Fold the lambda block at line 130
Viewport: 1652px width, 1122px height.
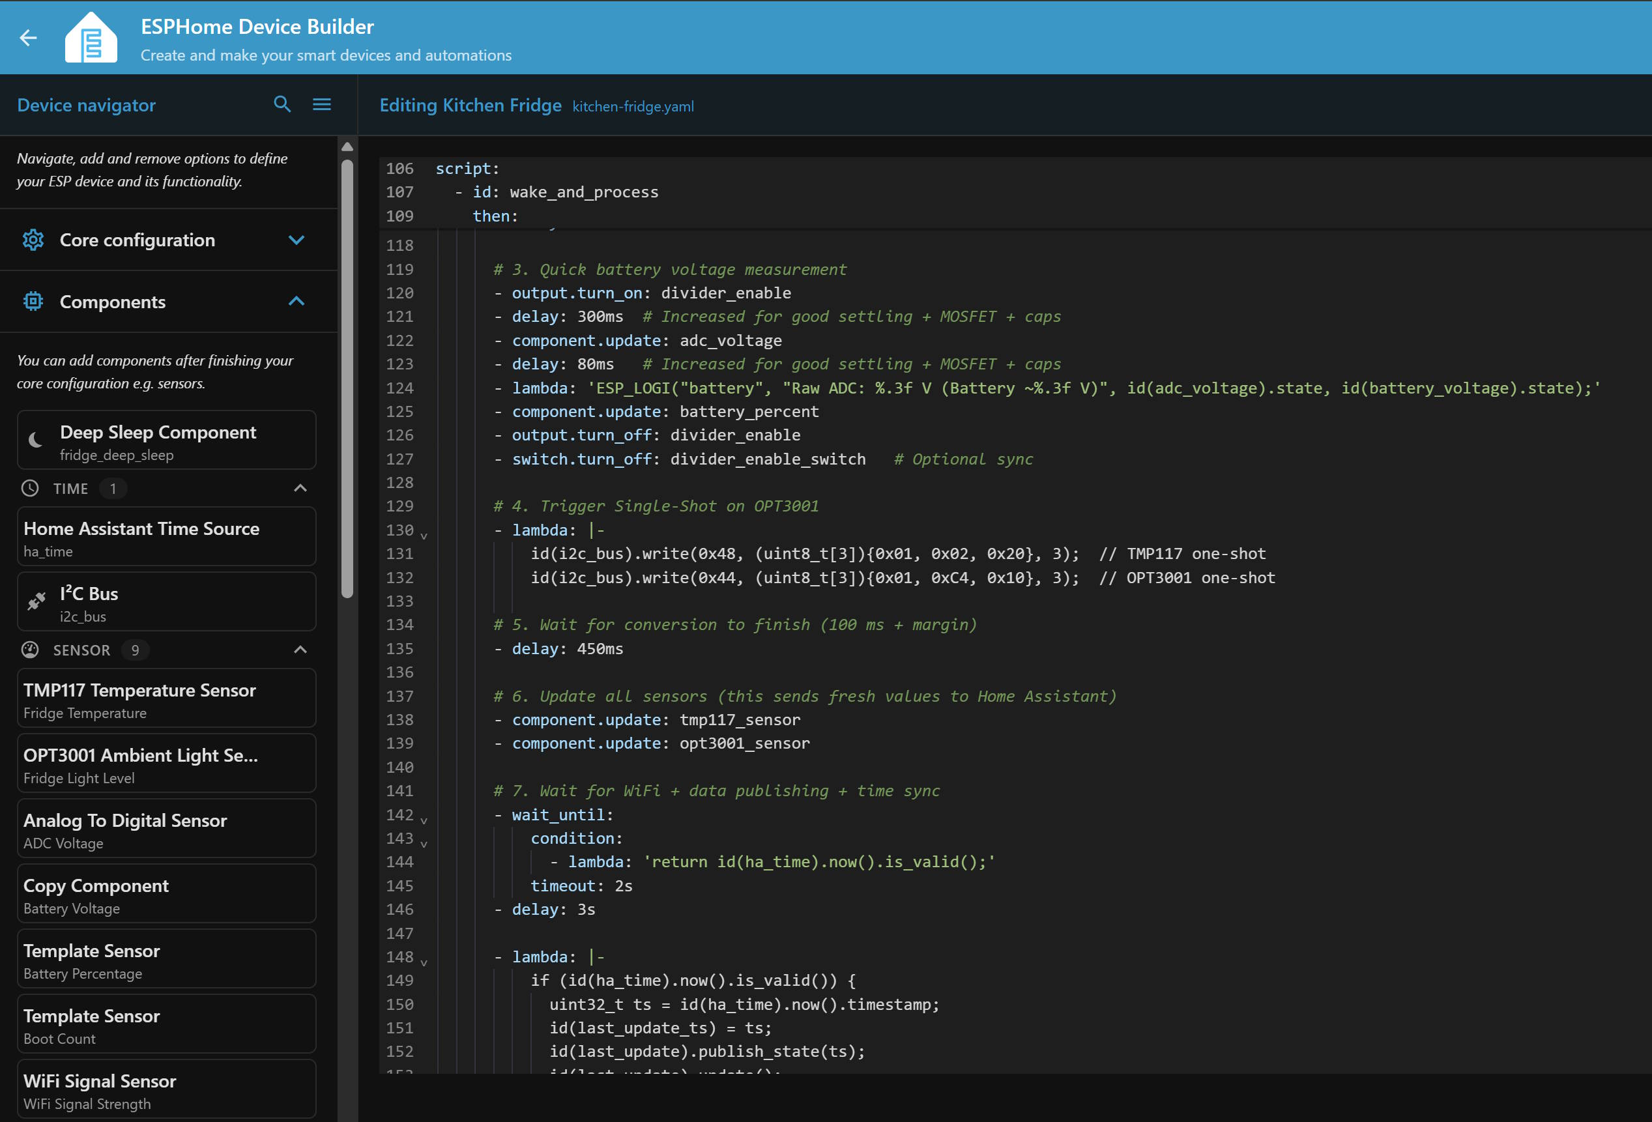pyautogui.click(x=424, y=536)
